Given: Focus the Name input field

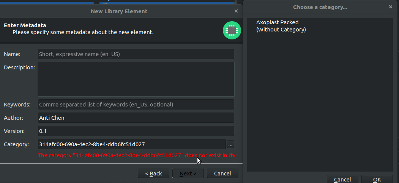Looking at the screenshot, I should coord(136,54).
